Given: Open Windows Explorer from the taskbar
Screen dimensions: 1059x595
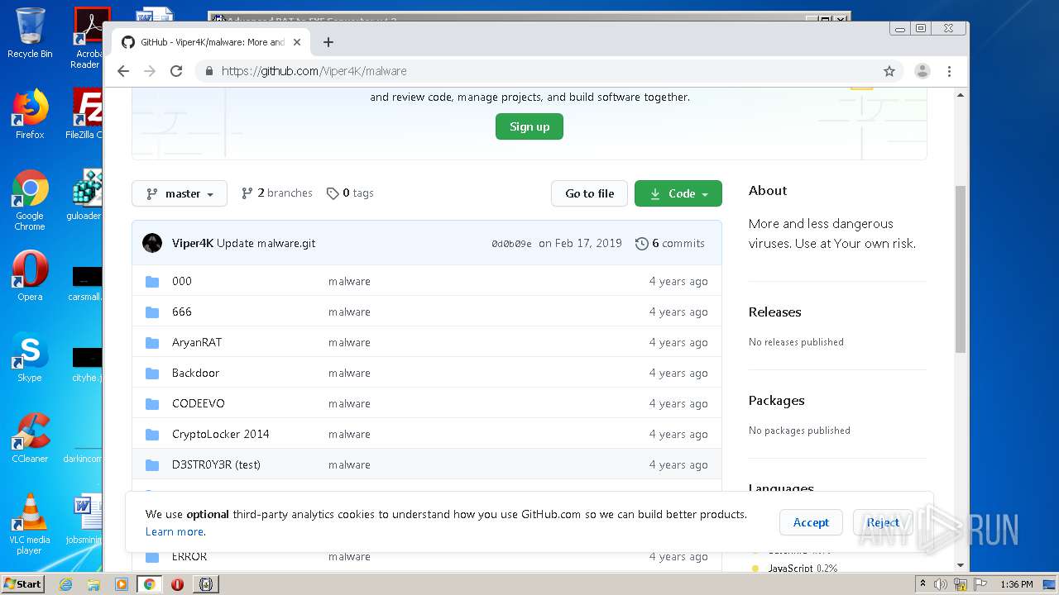Looking at the screenshot, I should pos(93,584).
